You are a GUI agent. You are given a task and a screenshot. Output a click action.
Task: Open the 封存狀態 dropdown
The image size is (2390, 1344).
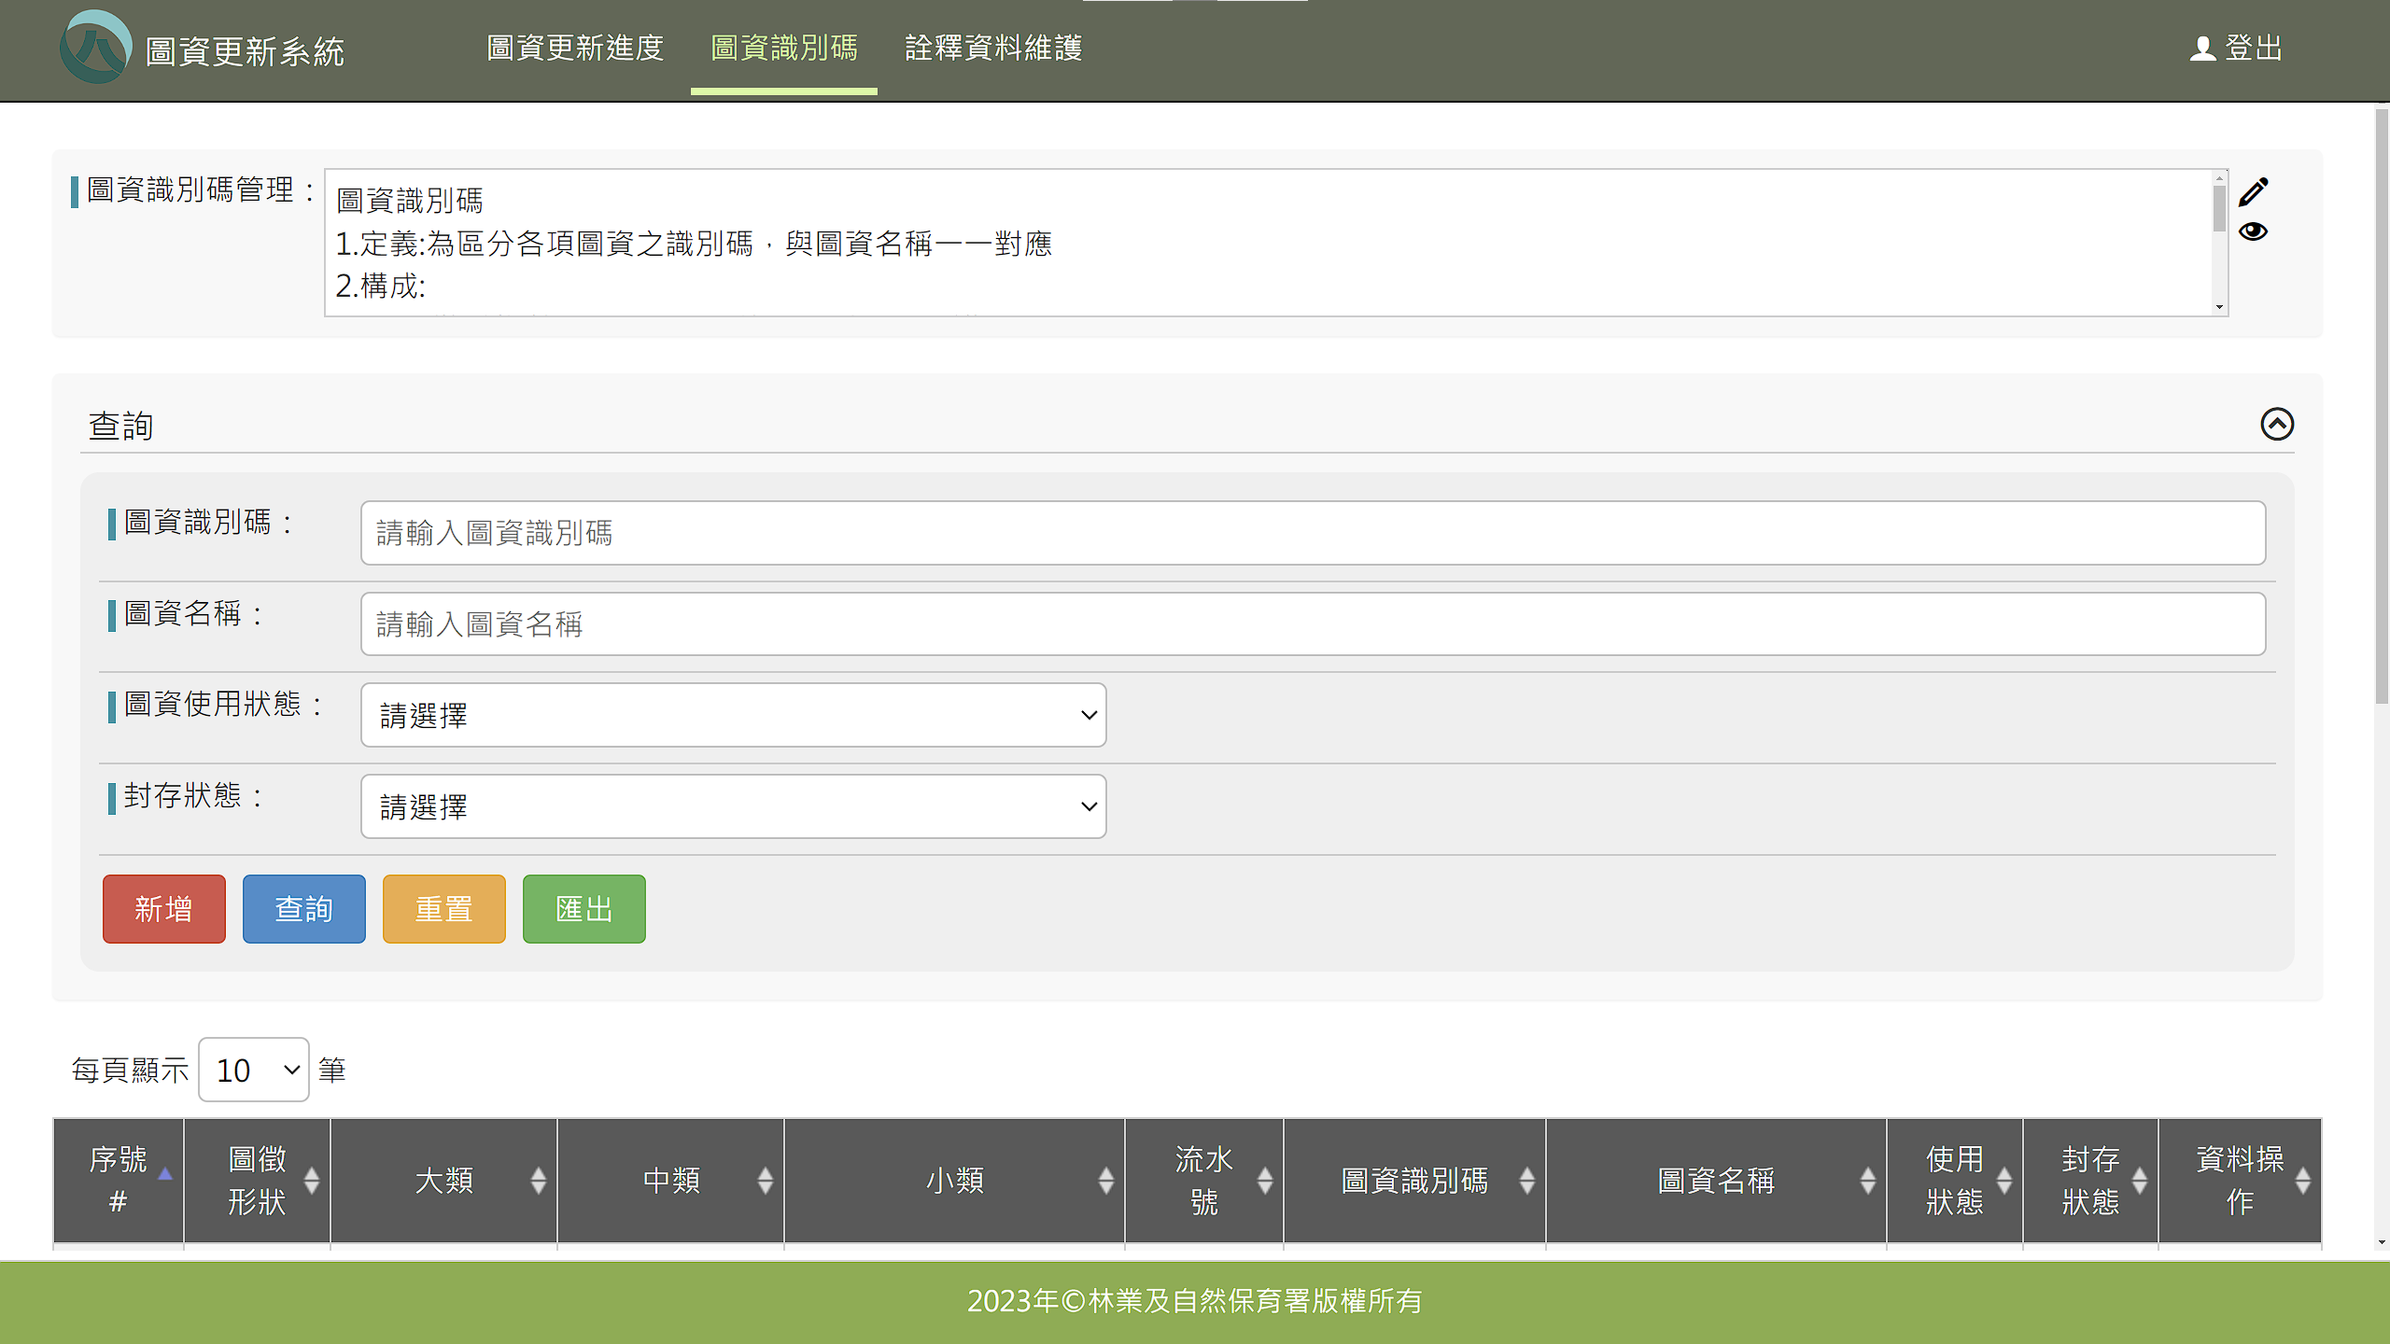733,806
